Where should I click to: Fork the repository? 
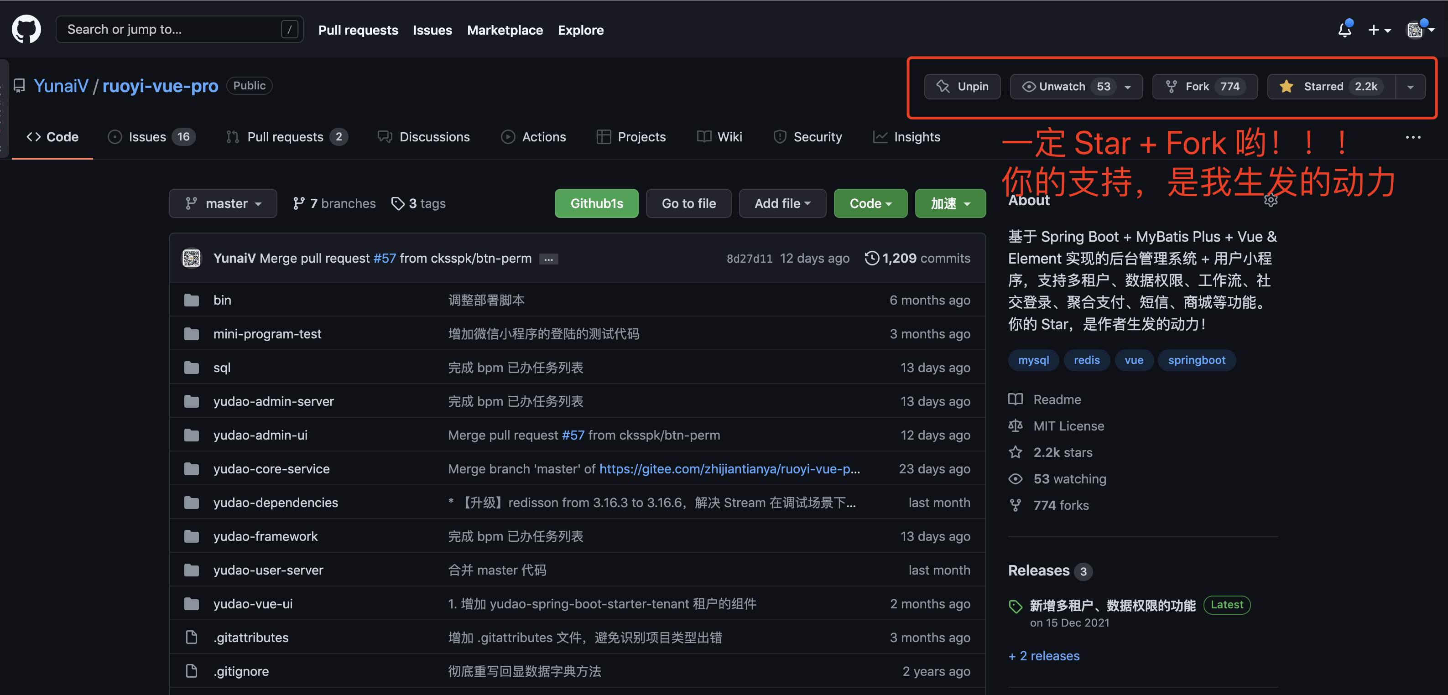point(1204,87)
